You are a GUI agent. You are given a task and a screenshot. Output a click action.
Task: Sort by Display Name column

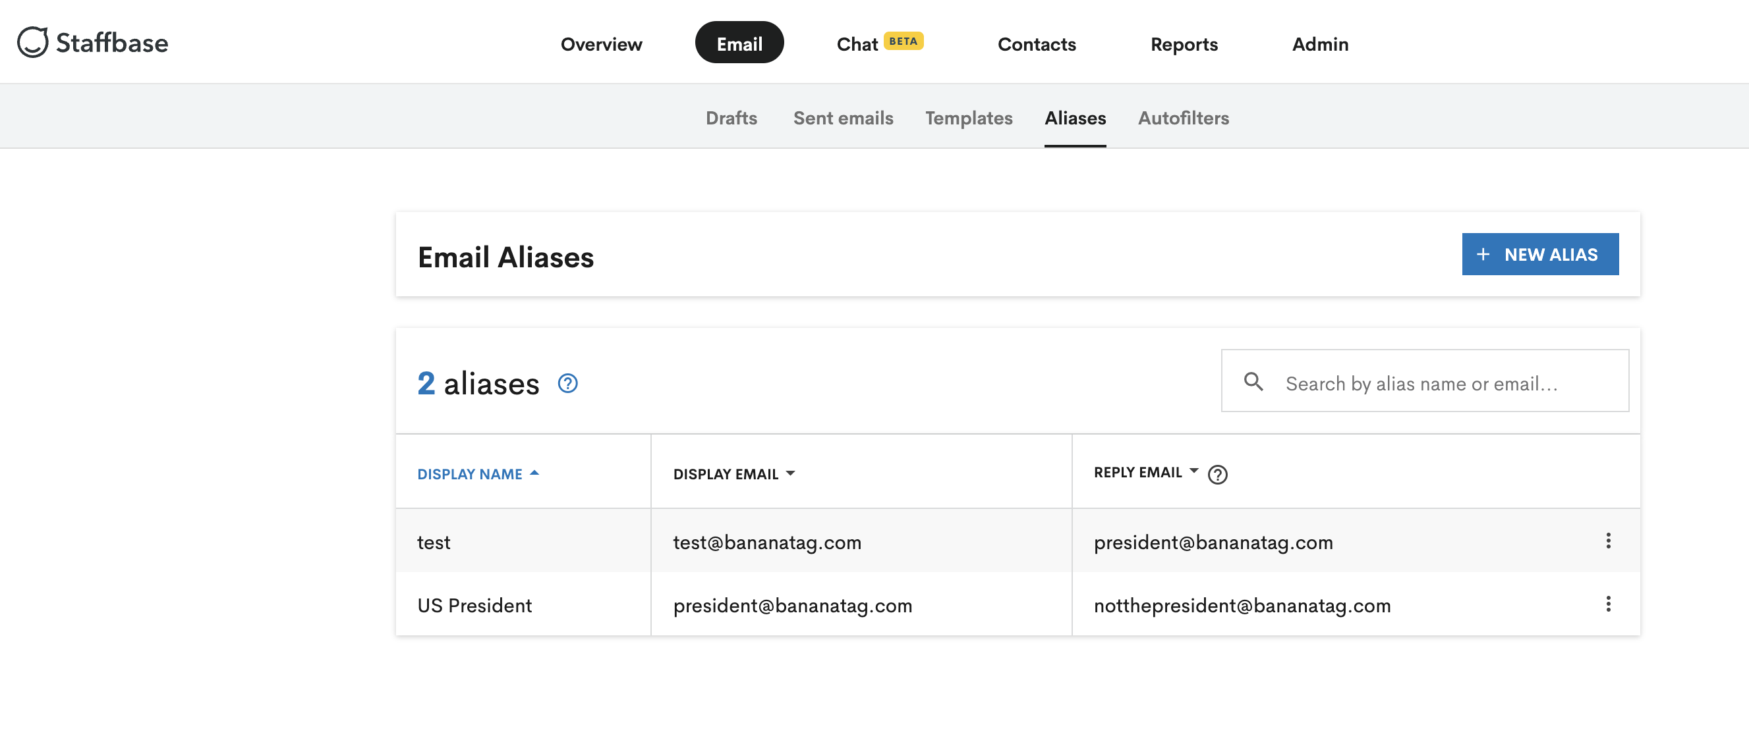click(x=478, y=474)
